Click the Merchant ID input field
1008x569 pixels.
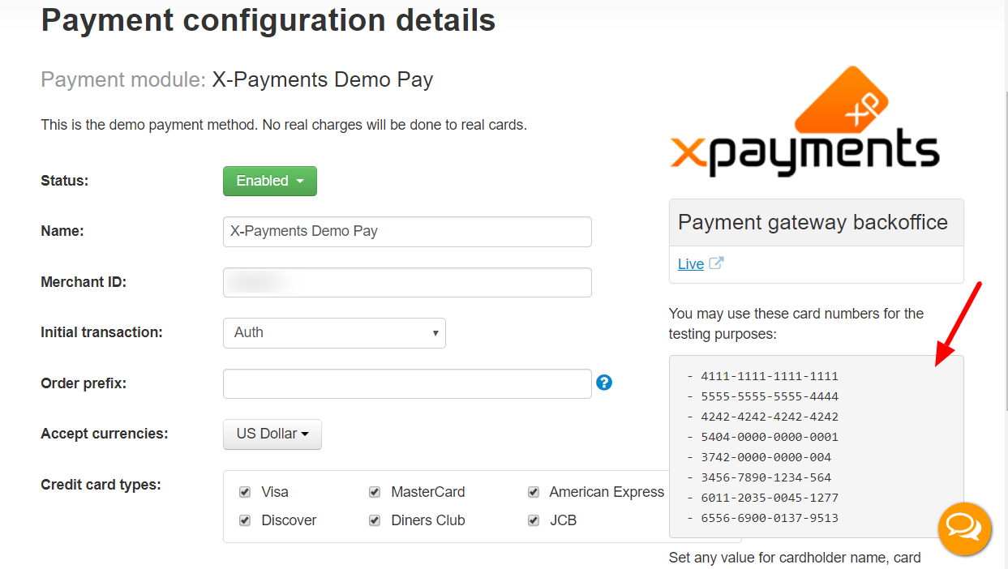[407, 282]
